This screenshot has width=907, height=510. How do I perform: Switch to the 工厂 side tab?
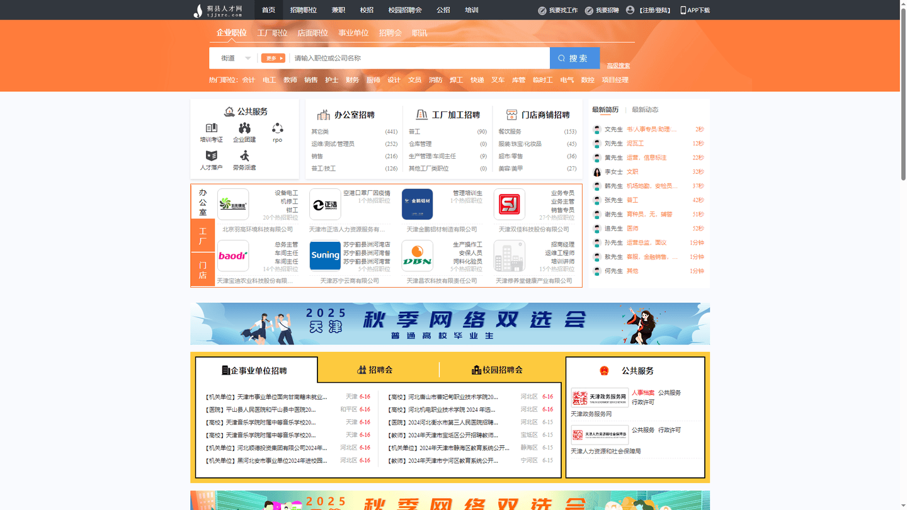point(203,236)
